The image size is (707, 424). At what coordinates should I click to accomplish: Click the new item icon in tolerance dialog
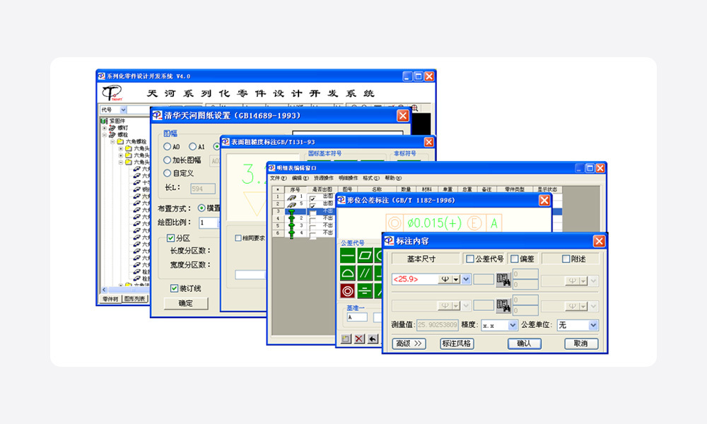point(346,338)
